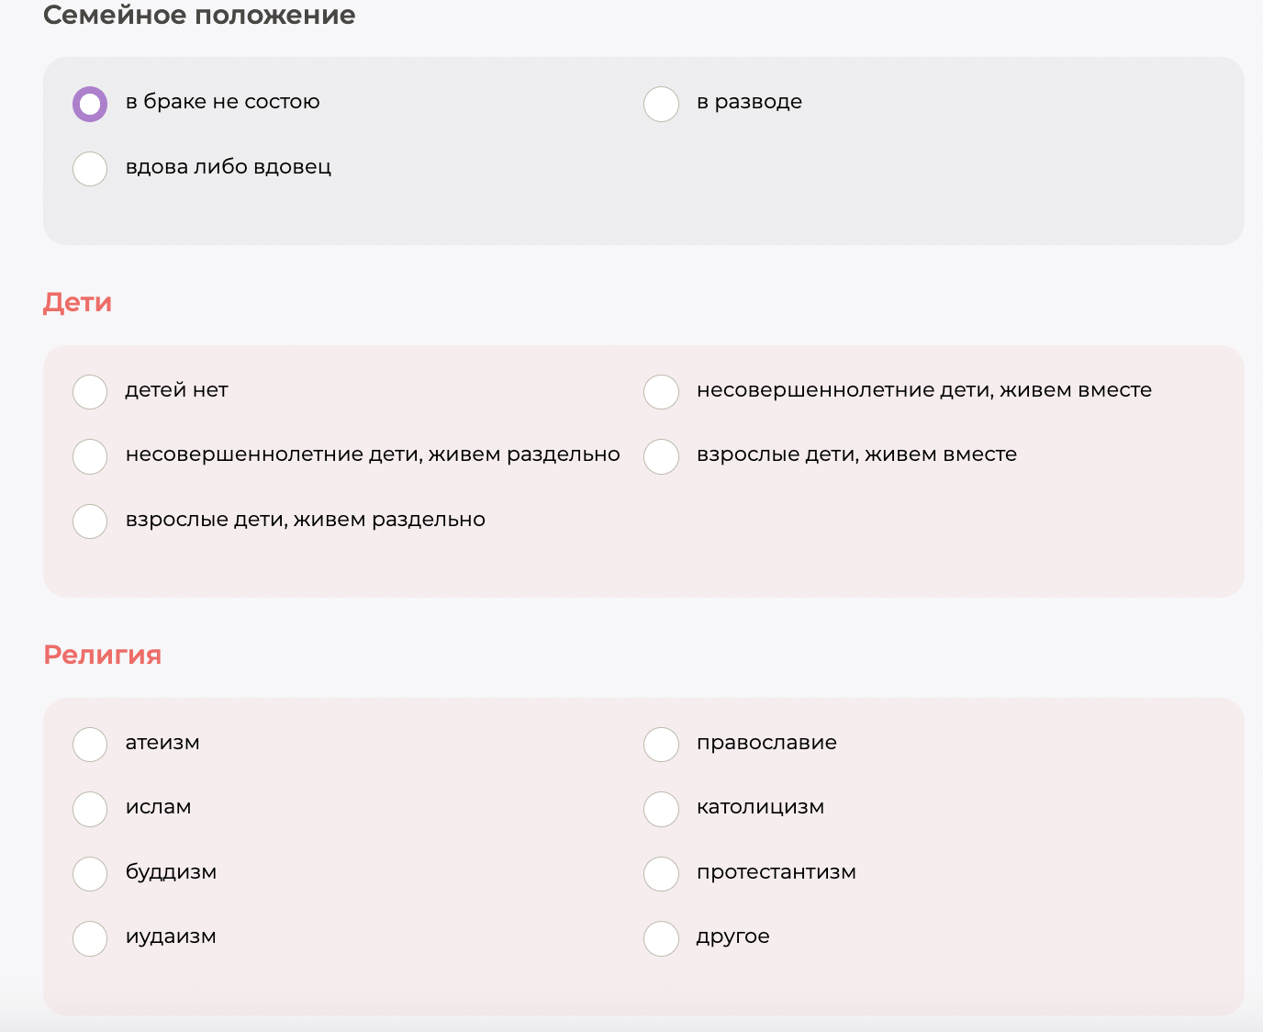Pick the 'детей нет' radio button
This screenshot has width=1263, height=1032.
[90, 392]
